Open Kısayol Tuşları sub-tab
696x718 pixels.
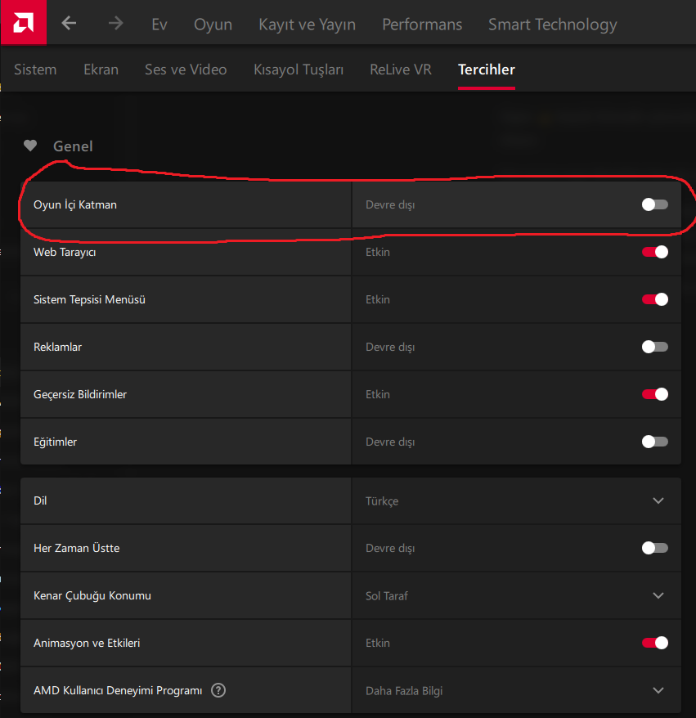coord(299,70)
